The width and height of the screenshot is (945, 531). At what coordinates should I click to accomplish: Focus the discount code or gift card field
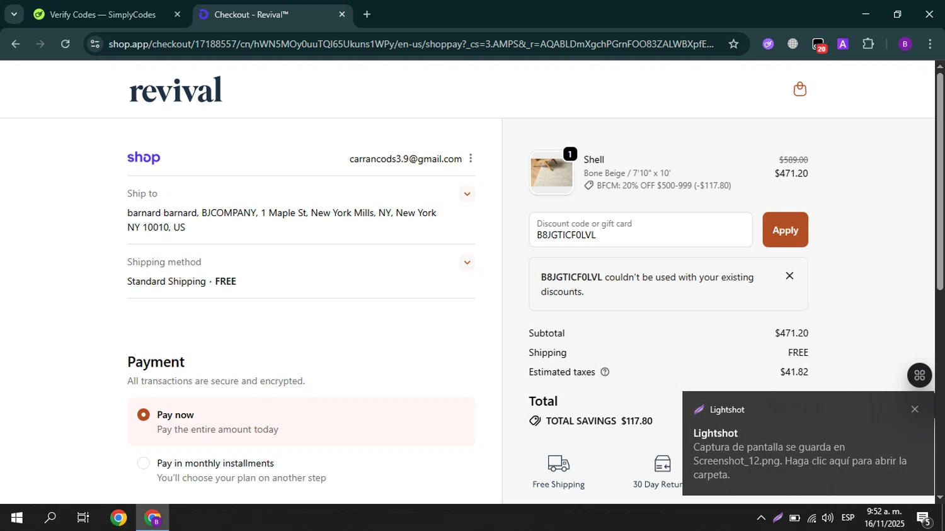click(x=641, y=230)
